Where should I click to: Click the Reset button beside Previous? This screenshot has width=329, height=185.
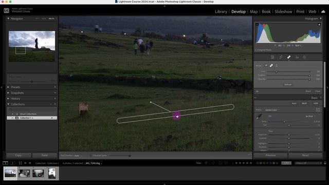305,155
